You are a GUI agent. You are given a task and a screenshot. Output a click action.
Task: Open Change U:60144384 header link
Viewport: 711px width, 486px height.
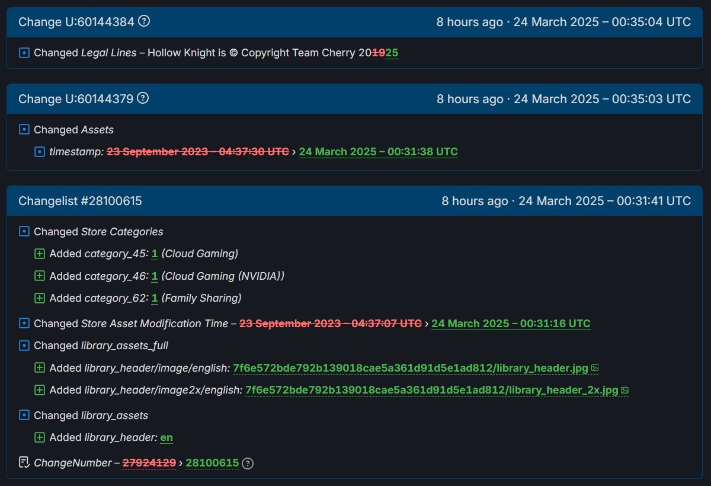point(76,22)
